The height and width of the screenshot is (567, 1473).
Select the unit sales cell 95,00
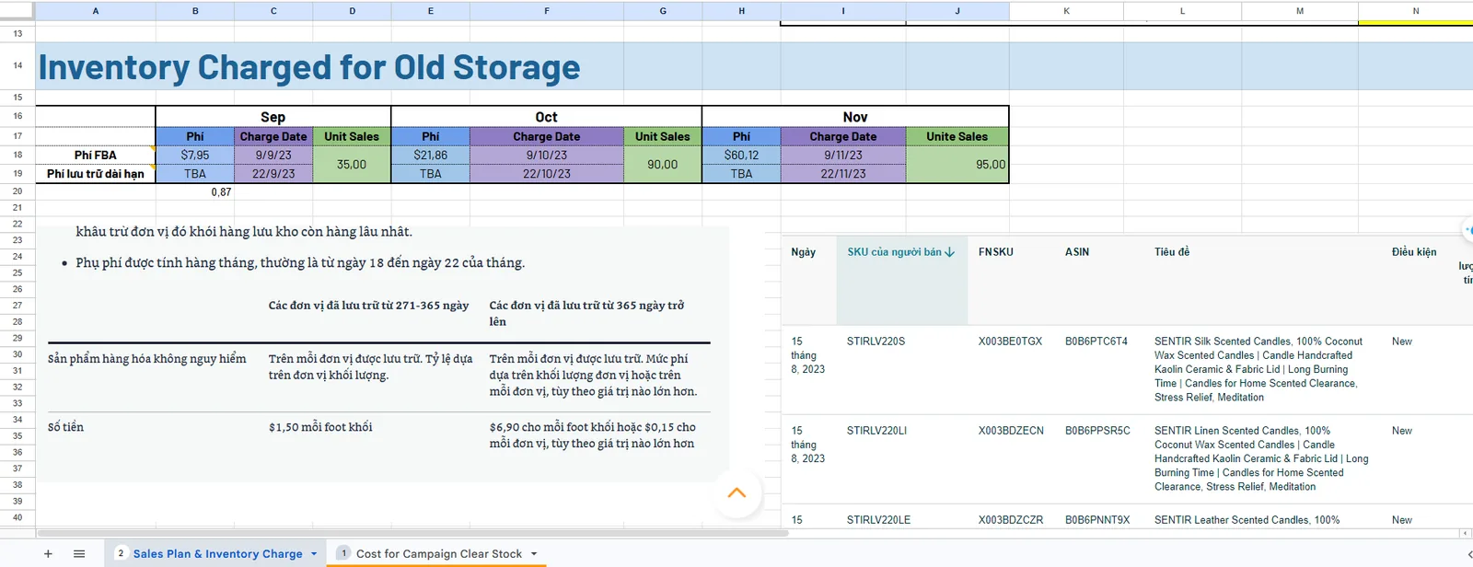pos(957,165)
